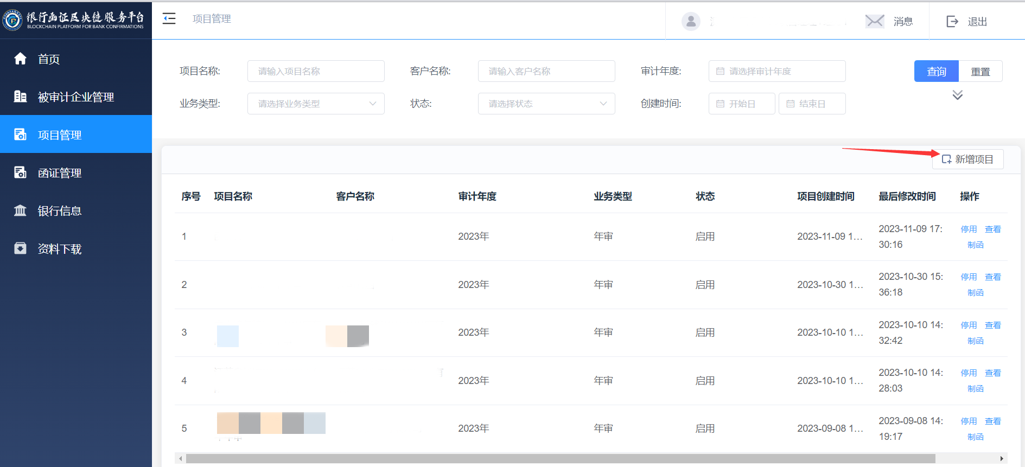Click the user avatar icon
This screenshot has height=467, width=1025.
691,21
